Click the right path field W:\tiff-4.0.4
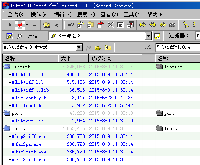Screen dimensions: 200x165 (178, 47)
